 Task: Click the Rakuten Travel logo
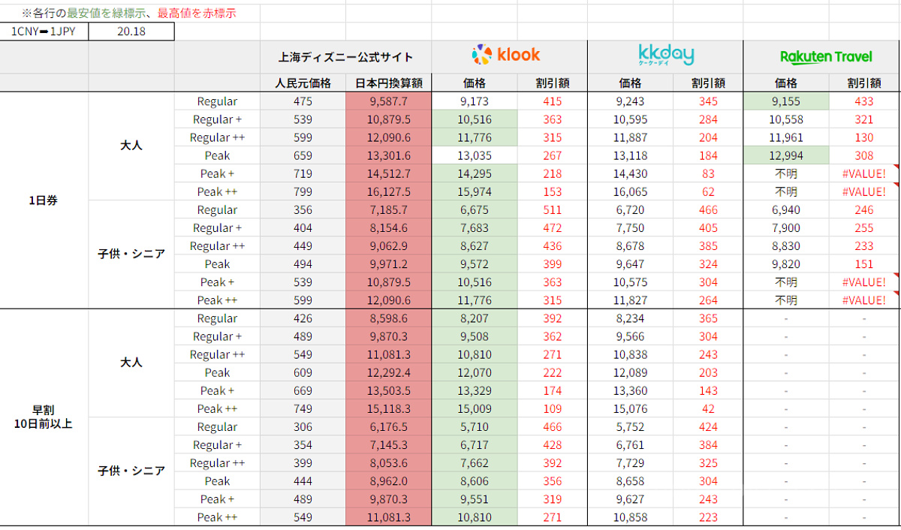point(826,57)
